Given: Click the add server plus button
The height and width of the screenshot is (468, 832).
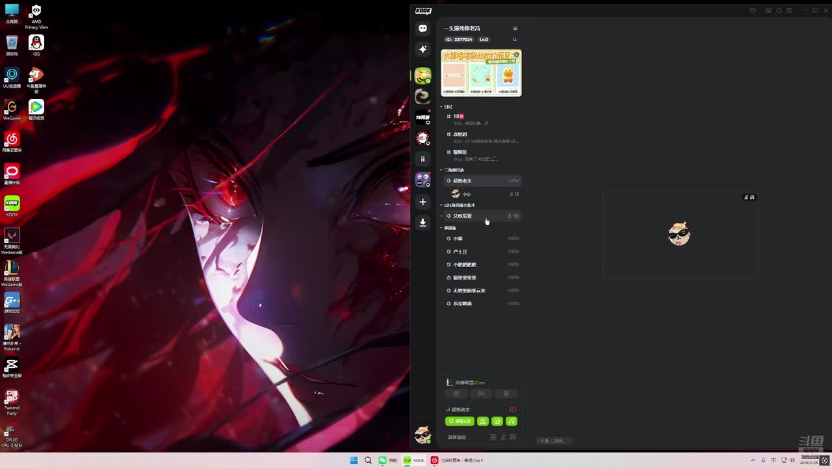Looking at the screenshot, I should [x=422, y=201].
